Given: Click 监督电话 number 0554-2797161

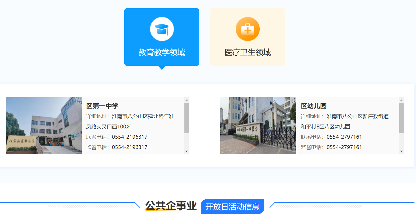Looking at the screenshot, I should pos(344,147).
